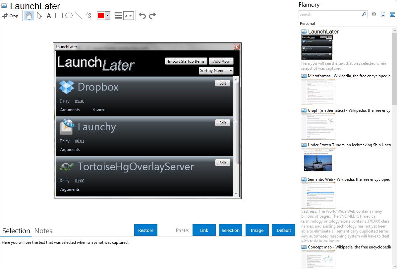
Task: Open the Sort by Name dropdown in the snapshot
Action: [x=216, y=71]
